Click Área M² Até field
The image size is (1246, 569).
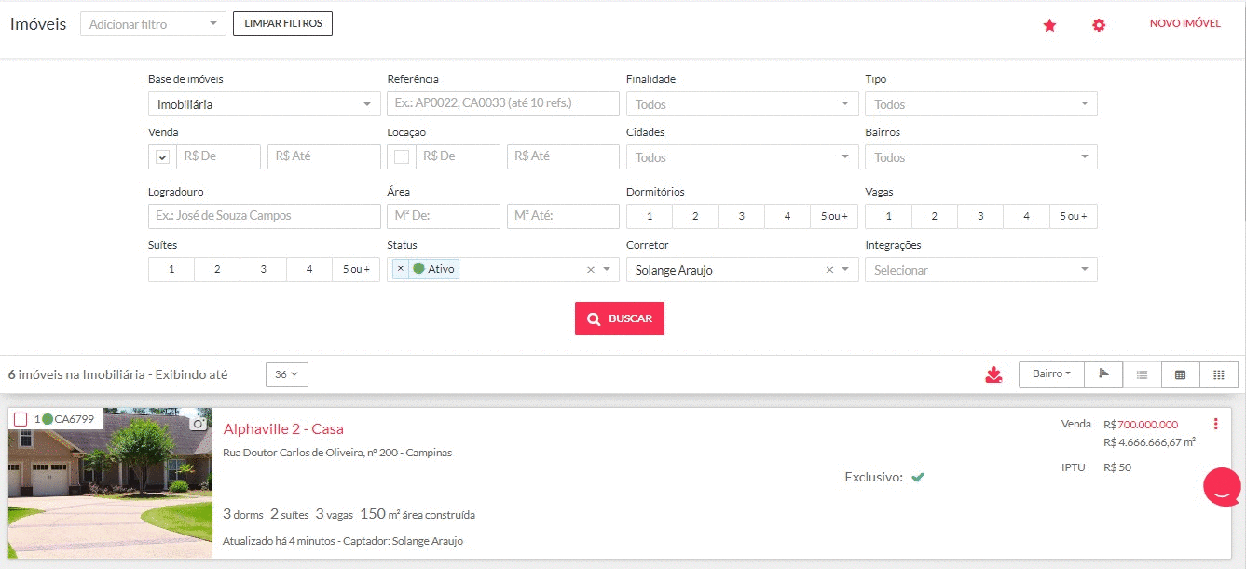(563, 216)
